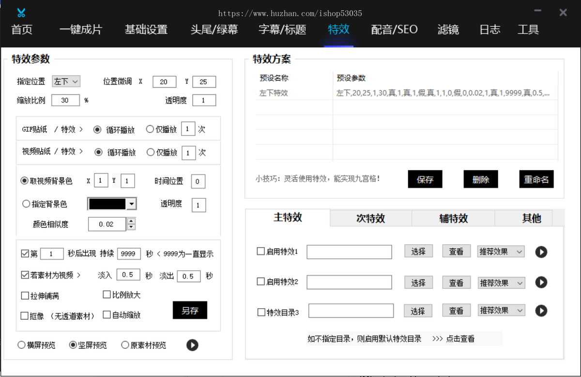Select 横屏预览 radio option
The height and width of the screenshot is (377, 581).
(21, 345)
